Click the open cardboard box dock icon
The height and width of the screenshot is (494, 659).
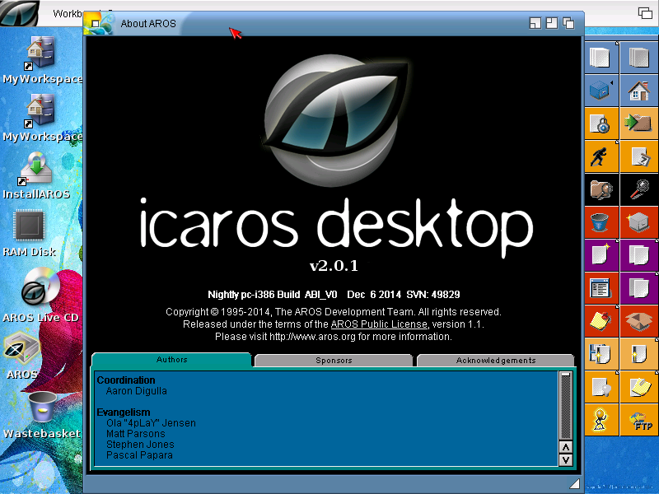tap(638, 320)
